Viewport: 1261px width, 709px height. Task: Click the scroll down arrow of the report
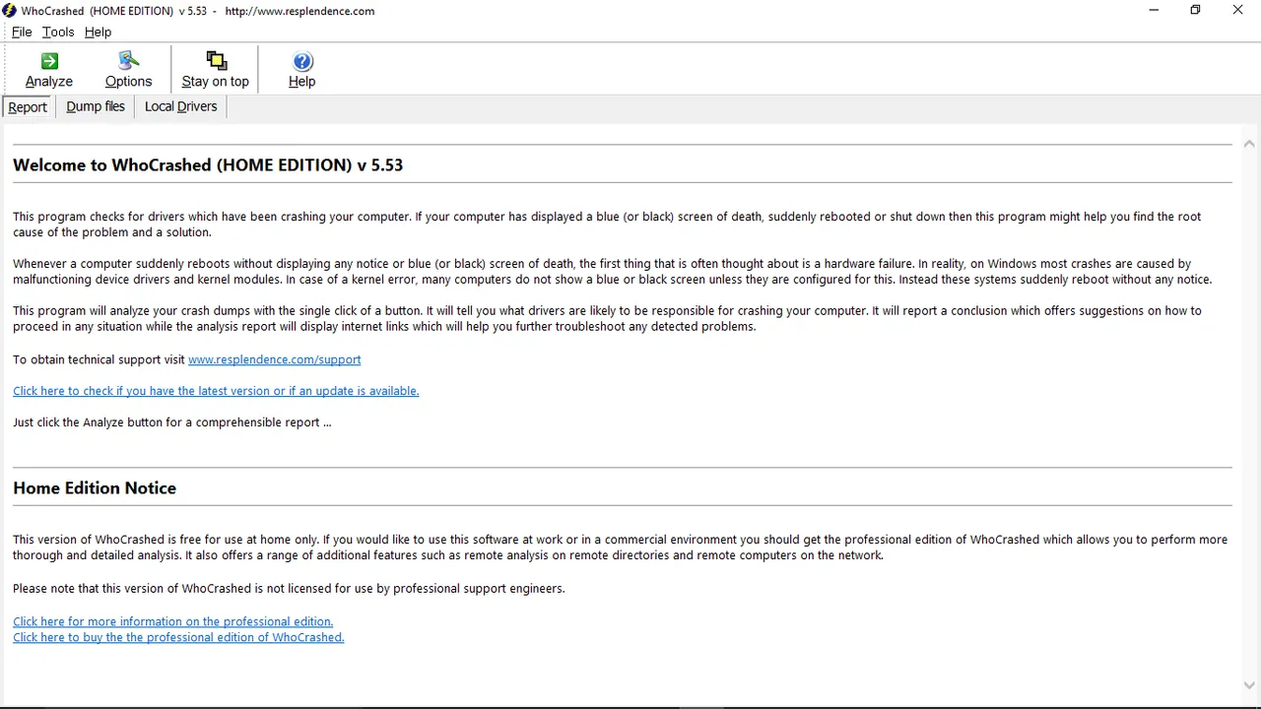tap(1249, 685)
